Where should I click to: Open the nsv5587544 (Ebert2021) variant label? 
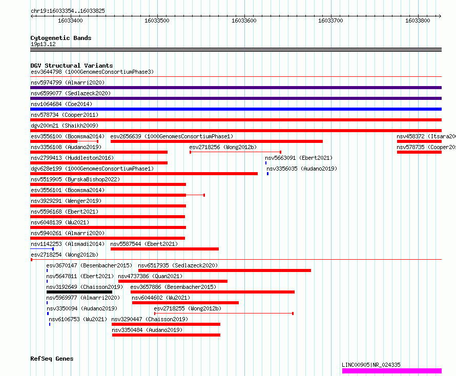(144, 244)
